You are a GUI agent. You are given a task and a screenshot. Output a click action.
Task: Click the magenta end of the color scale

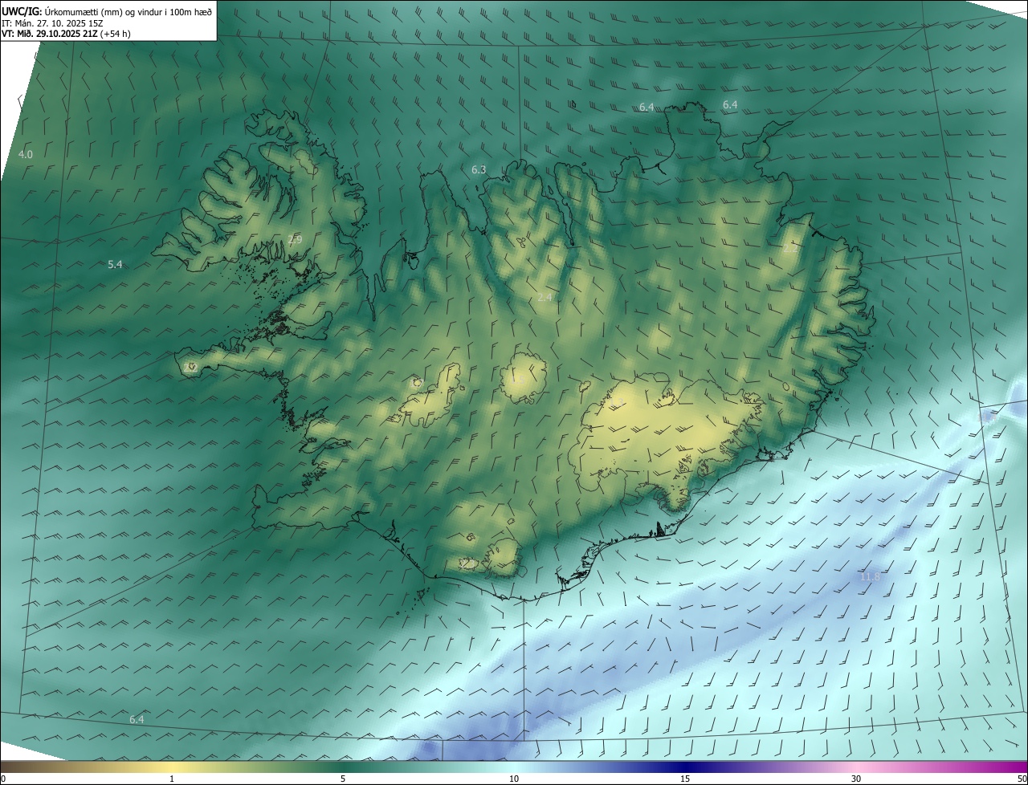(1016, 767)
